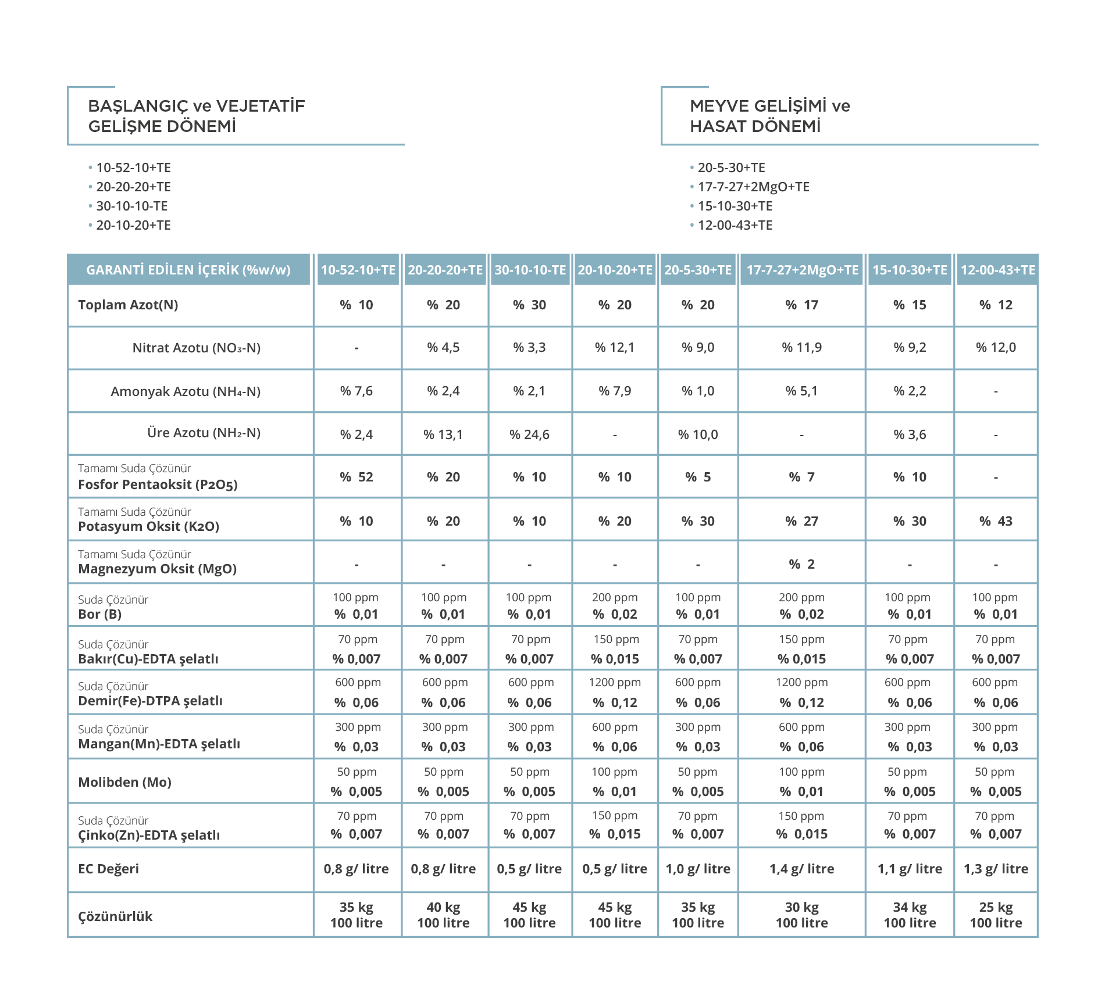
Task: Click the '% 17' total nitrogen cell
Action: [x=801, y=305]
